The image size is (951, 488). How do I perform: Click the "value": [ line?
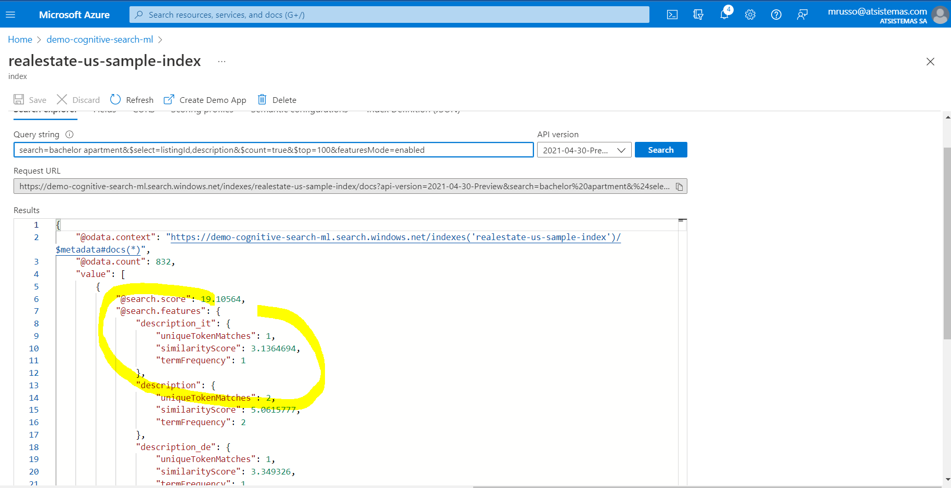100,274
